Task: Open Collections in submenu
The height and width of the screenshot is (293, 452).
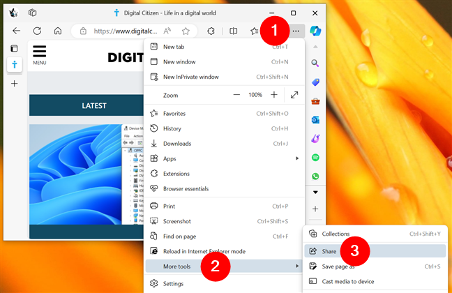Action: [x=375, y=234]
